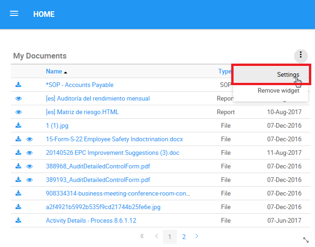Download the a2f4921b5992b535f9cd21744b25fe6e.jpg file
The image size is (315, 247).
pos(18,207)
